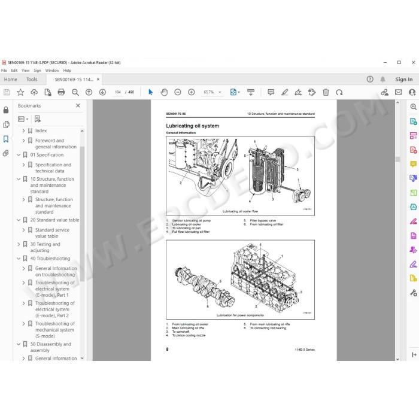Image resolution: width=419 pixels, height=419 pixels.
Task: Open the Find text magnifier tool
Action: (75, 92)
